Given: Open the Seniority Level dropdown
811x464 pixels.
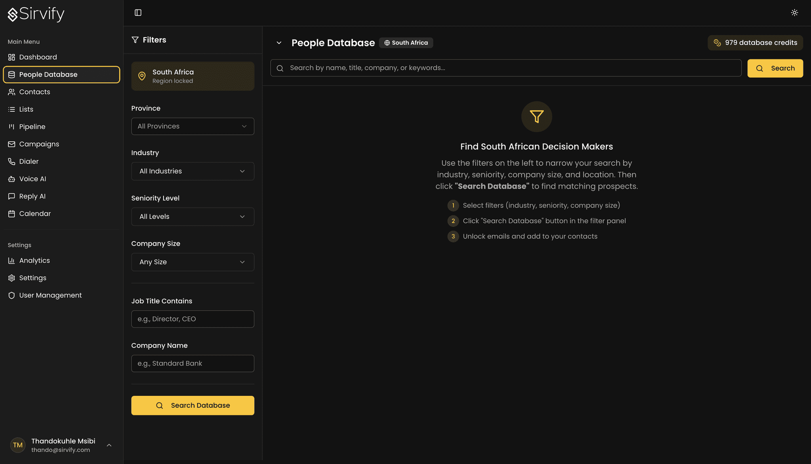Looking at the screenshot, I should 192,217.
